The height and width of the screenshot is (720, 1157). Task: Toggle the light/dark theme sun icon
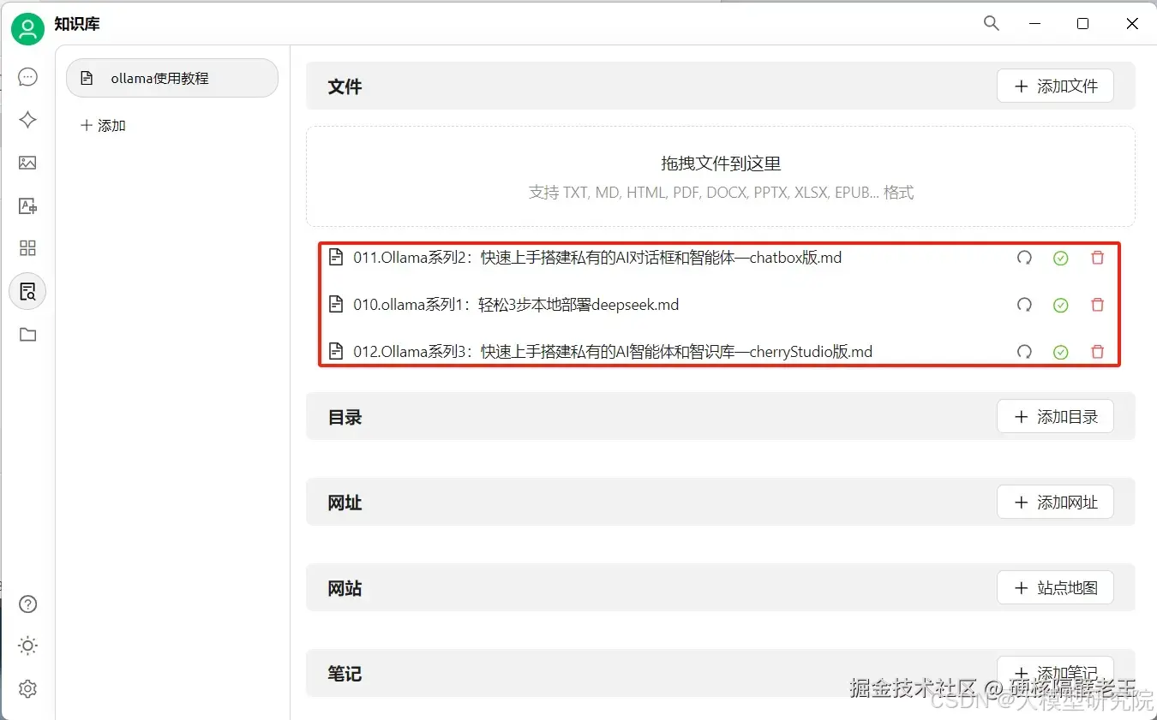[x=27, y=646]
